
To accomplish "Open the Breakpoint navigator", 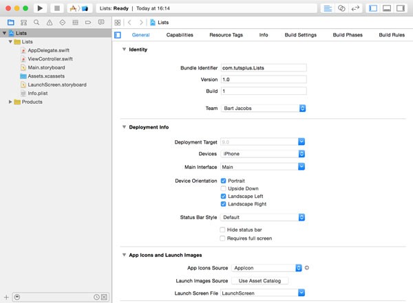I will pos(88,23).
